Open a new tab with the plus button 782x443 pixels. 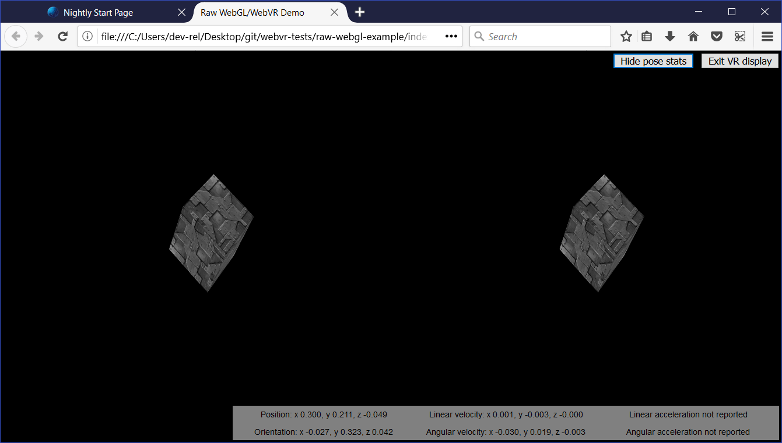pos(359,12)
